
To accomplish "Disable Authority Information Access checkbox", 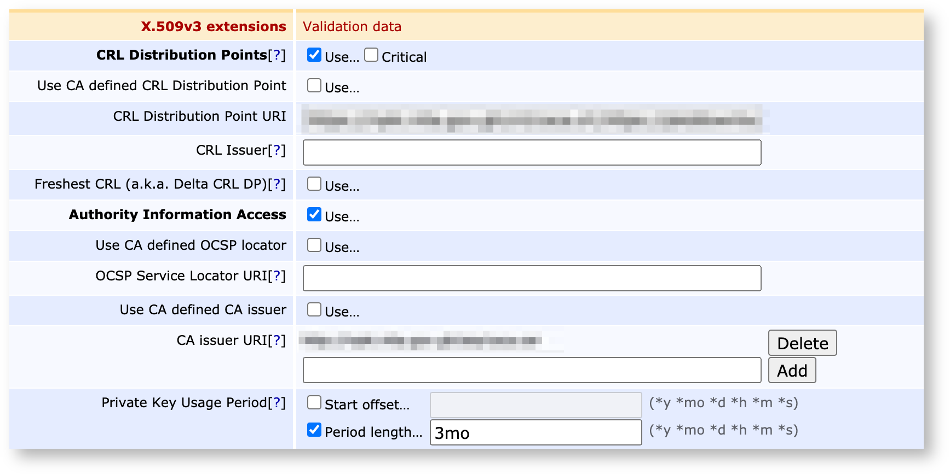I will 314,214.
